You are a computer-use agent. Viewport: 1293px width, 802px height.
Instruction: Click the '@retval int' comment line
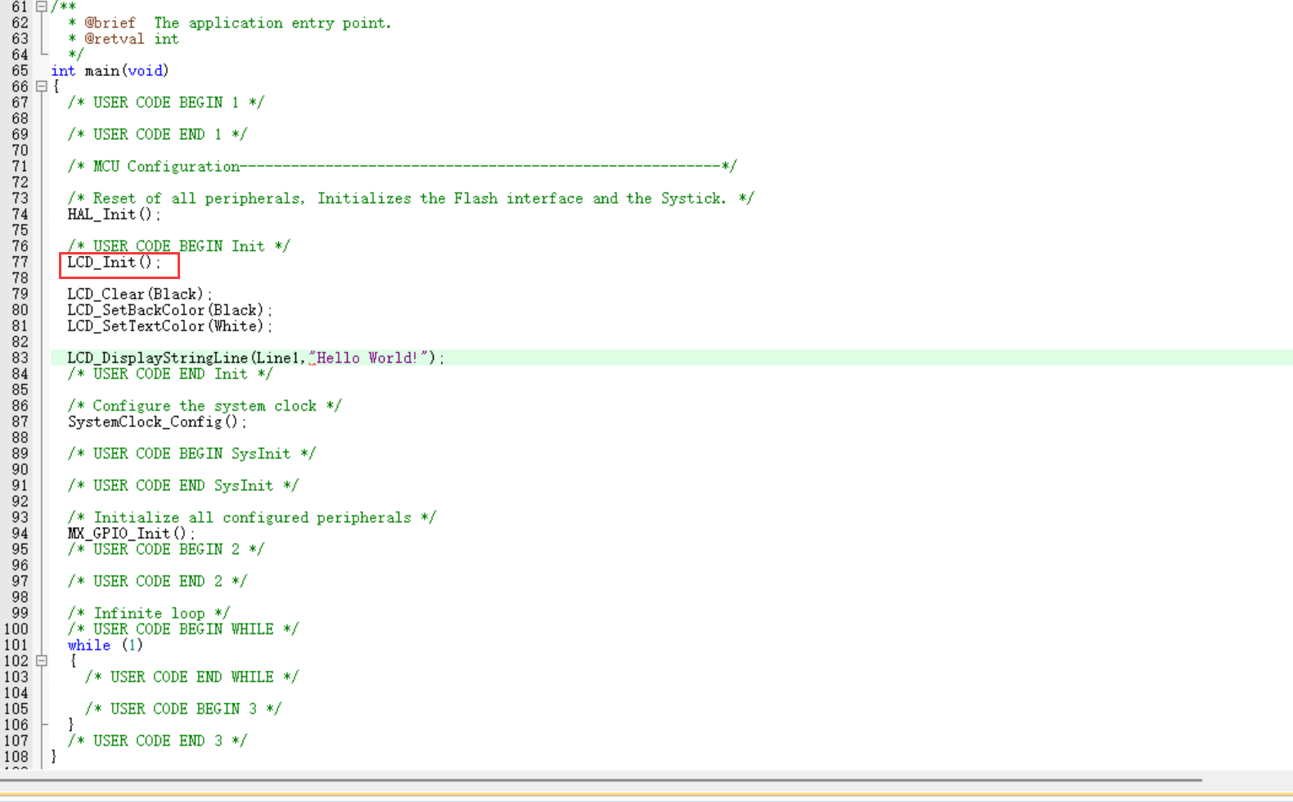click(x=123, y=38)
